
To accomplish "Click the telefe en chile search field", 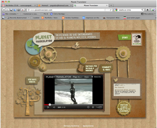I will (x=129, y=10).
